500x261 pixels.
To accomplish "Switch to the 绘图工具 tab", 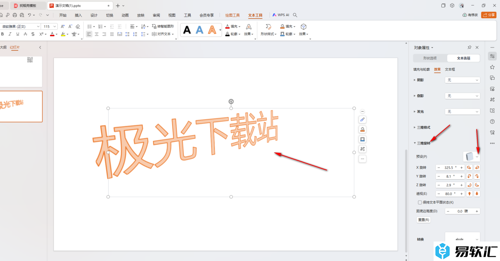I will click(232, 15).
